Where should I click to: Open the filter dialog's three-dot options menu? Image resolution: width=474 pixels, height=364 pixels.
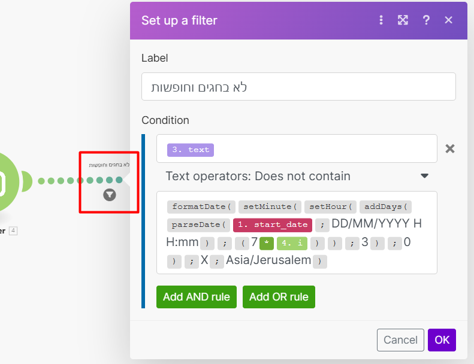[381, 20]
